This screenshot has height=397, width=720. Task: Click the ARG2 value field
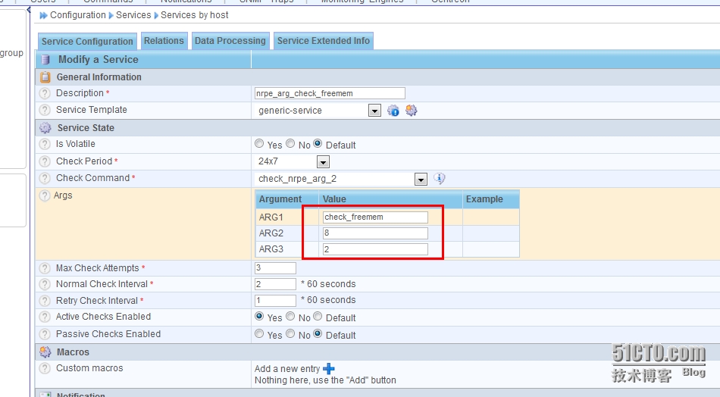pos(375,233)
